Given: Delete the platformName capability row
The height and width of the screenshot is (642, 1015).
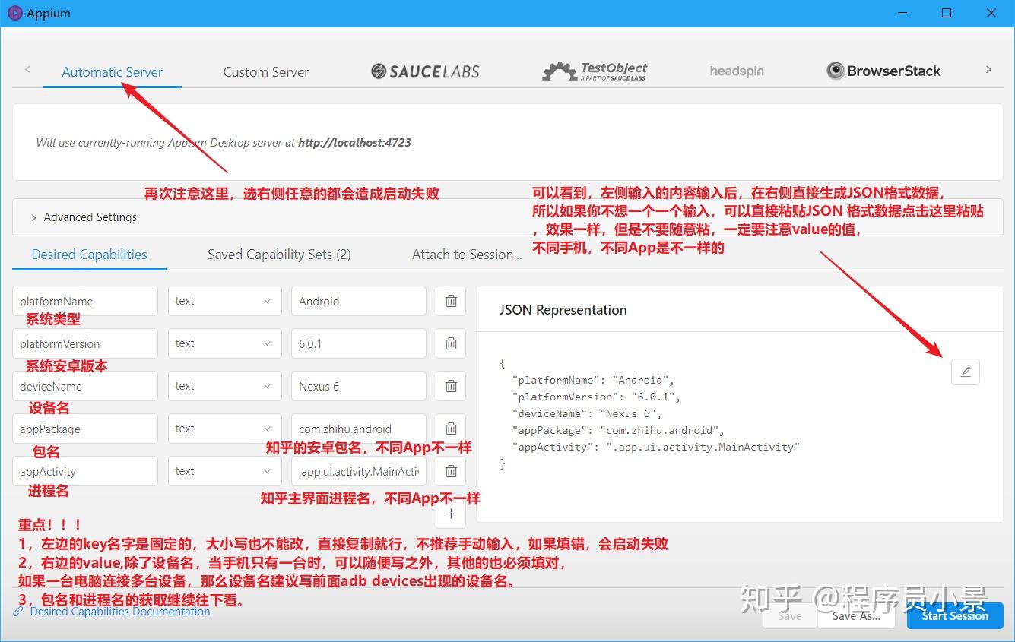Looking at the screenshot, I should click(451, 301).
